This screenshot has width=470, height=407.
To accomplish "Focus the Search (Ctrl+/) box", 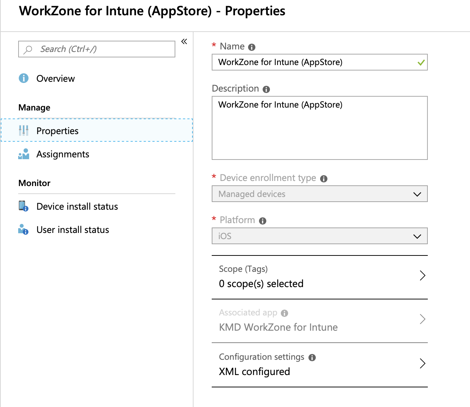I will tap(97, 49).
